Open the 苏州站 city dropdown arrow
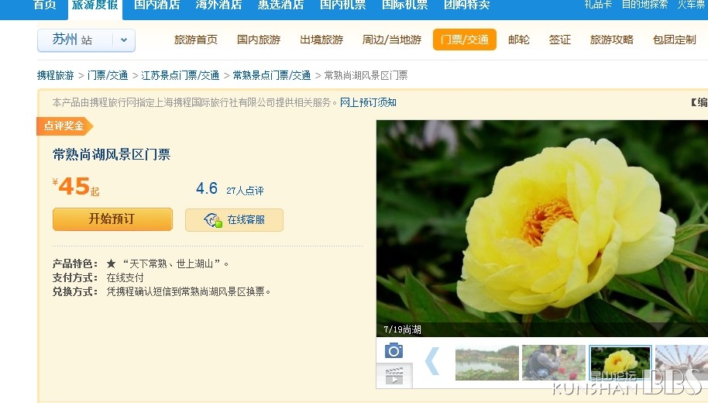 click(x=124, y=40)
